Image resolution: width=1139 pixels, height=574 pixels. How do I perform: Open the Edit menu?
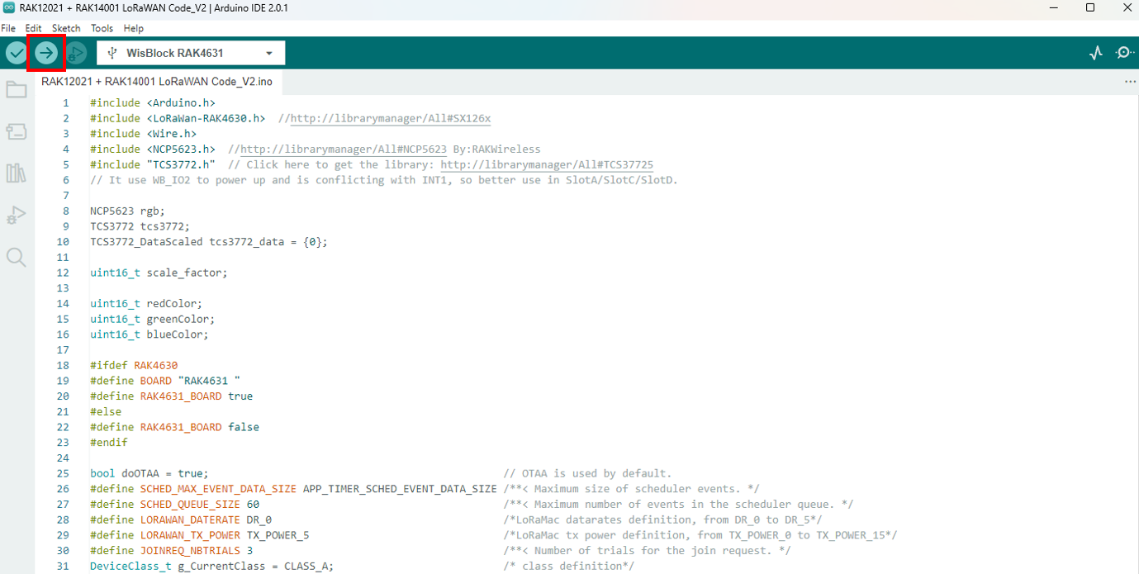(x=34, y=28)
